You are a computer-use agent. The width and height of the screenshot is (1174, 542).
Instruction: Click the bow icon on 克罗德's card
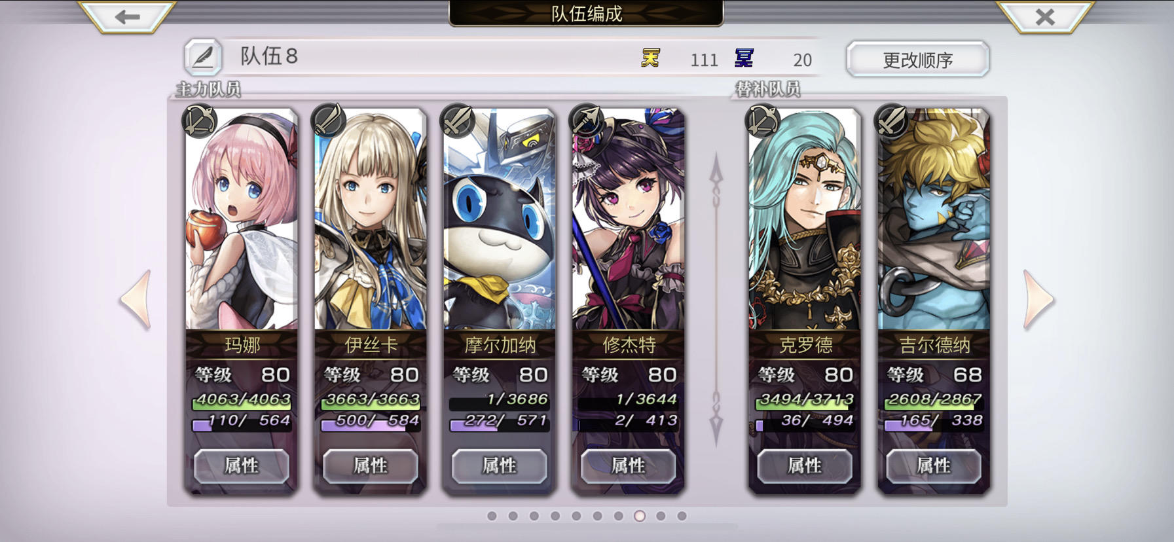click(763, 120)
